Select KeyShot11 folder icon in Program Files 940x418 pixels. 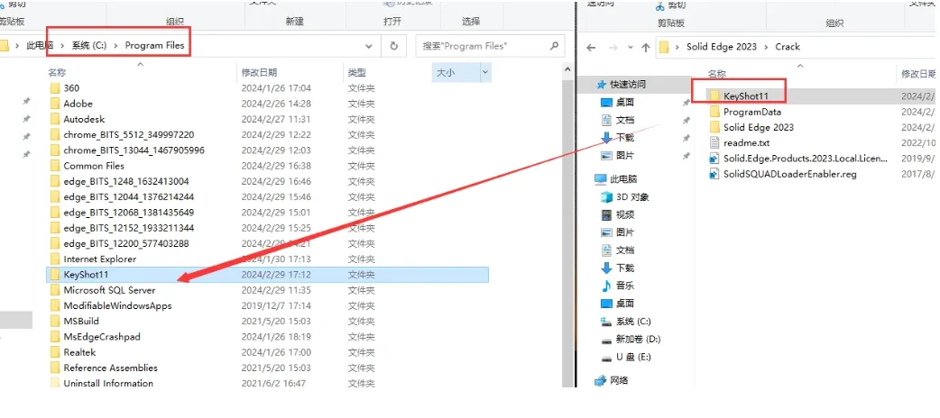click(x=54, y=275)
